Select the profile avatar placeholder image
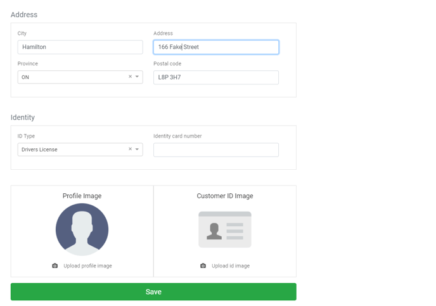The width and height of the screenshot is (436, 306). coord(82,229)
